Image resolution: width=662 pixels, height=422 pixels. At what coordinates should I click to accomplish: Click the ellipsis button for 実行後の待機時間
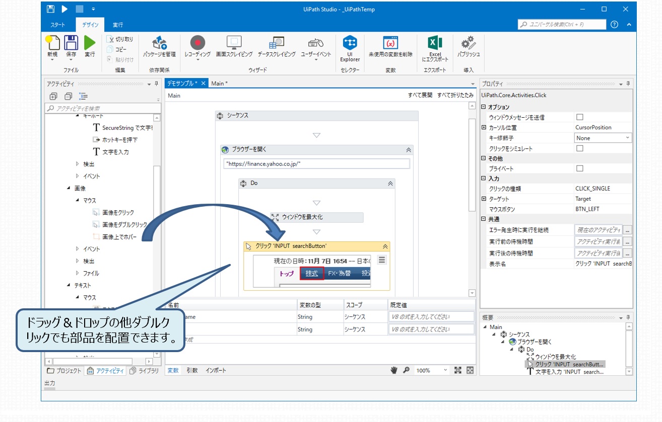(x=627, y=253)
